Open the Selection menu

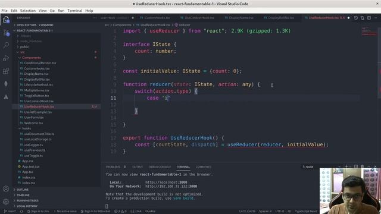point(28,11)
